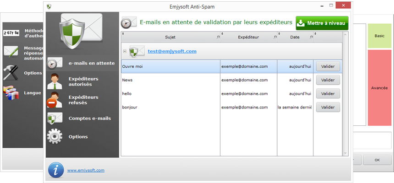
Task: Click the blue info icon at bottom left
Action: click(x=56, y=170)
